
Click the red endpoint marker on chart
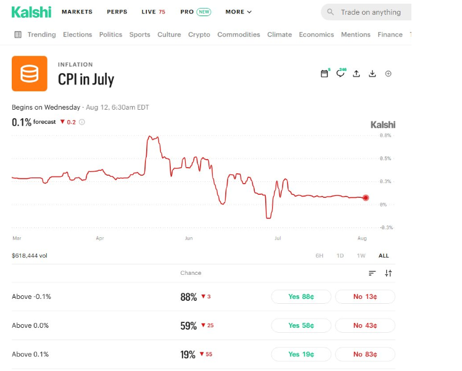(366, 198)
